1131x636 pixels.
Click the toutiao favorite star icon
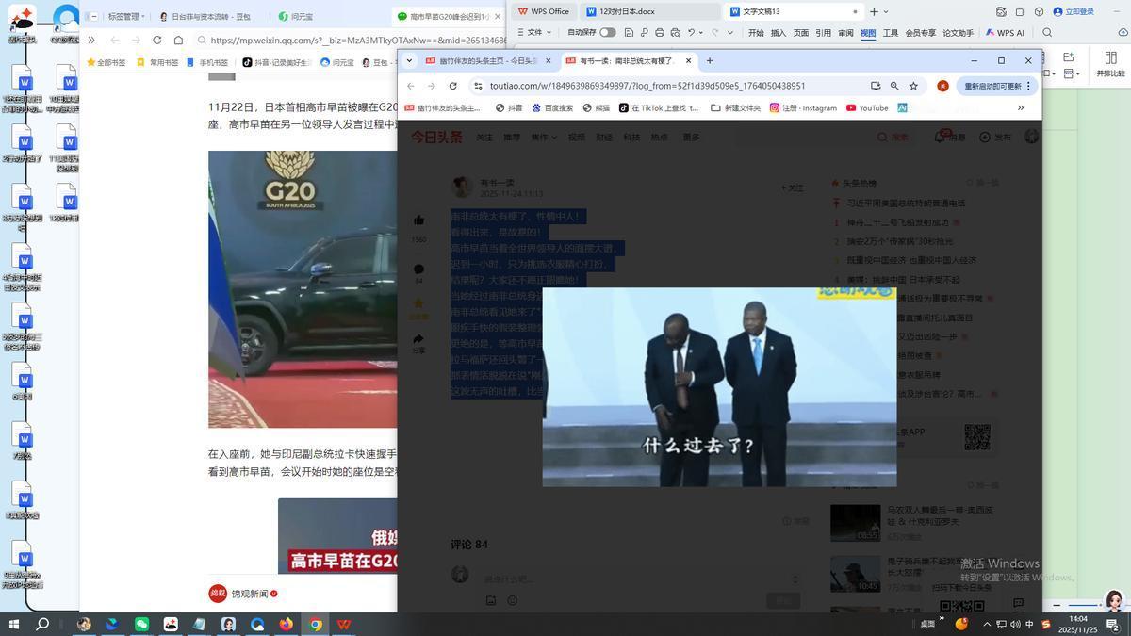click(418, 303)
